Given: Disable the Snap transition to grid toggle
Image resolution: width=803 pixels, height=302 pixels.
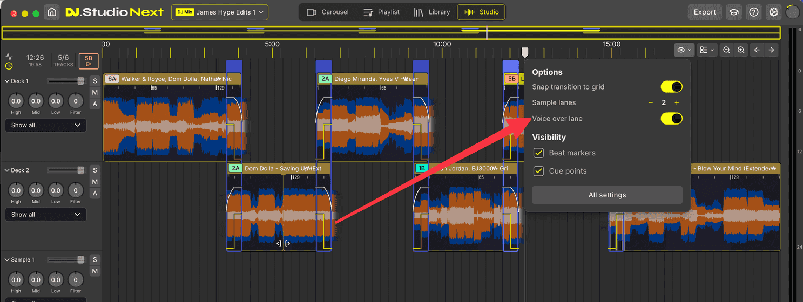Looking at the screenshot, I should 671,87.
